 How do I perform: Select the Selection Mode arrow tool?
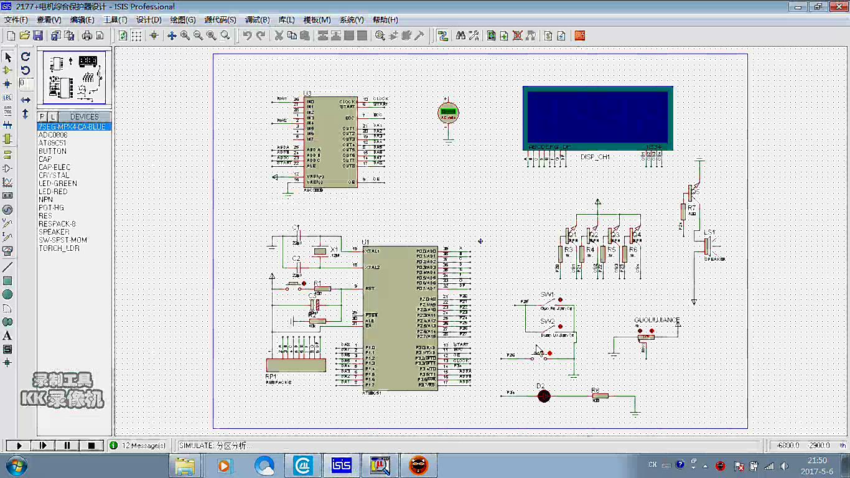tap(8, 57)
